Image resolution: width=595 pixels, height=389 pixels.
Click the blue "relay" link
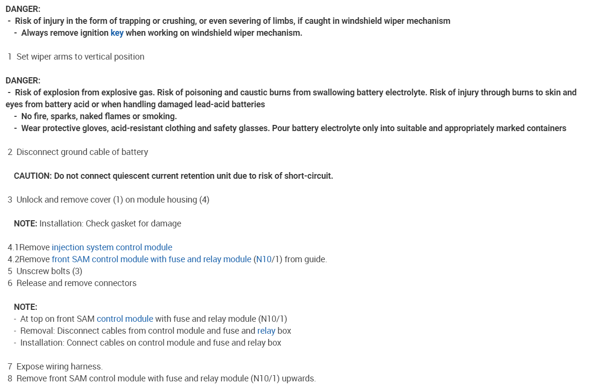click(266, 331)
